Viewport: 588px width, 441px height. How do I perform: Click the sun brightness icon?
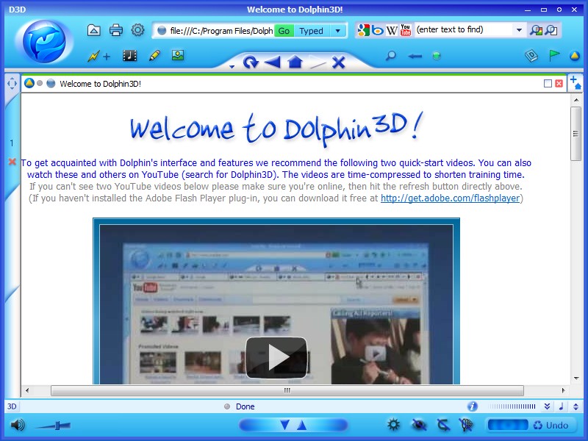coord(394,425)
